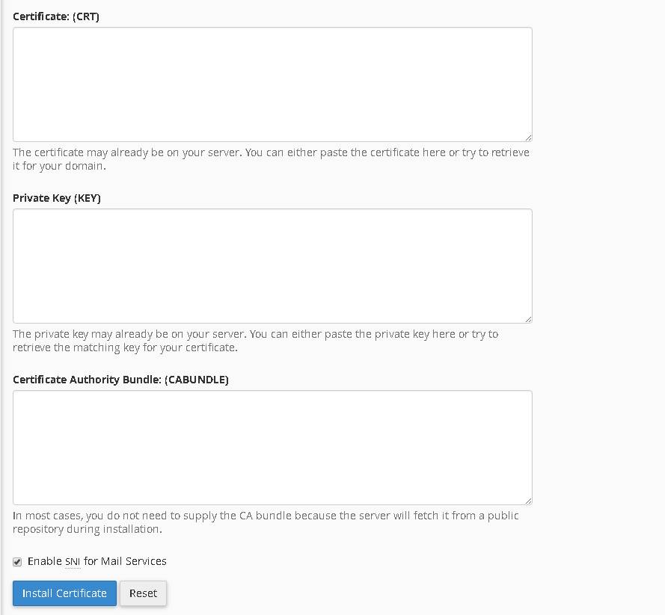
Task: Click inside the Certificate (CRT) text area
Action: (x=272, y=84)
